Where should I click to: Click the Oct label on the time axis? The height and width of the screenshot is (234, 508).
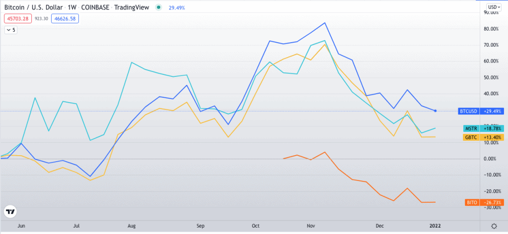tap(256, 226)
